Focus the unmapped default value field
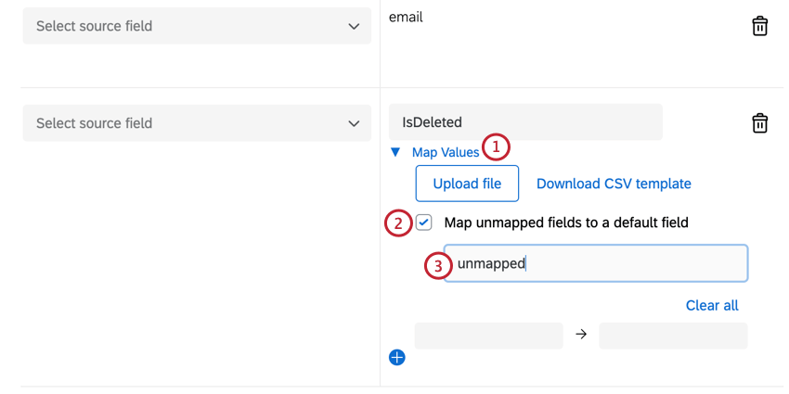789x394 pixels. (x=613, y=263)
